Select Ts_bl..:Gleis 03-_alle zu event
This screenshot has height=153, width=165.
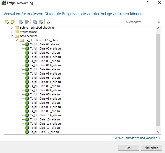pos(45,61)
